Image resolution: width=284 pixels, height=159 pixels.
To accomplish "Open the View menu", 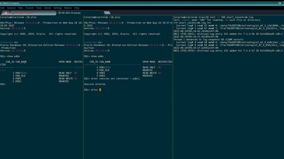I will [x=20, y=8].
